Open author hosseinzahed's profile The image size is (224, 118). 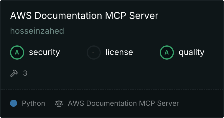point(37,31)
